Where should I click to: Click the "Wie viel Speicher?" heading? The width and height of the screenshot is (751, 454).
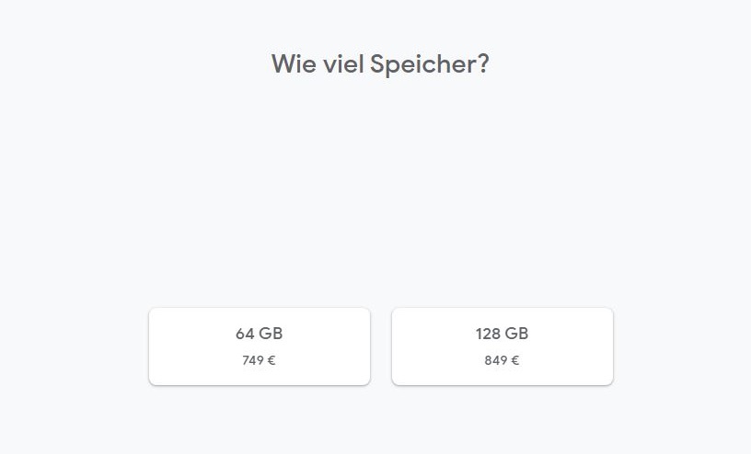tap(379, 65)
